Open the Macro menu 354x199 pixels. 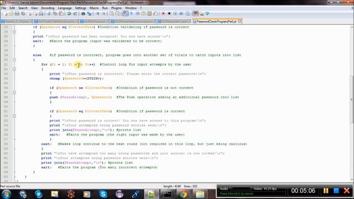94,8
